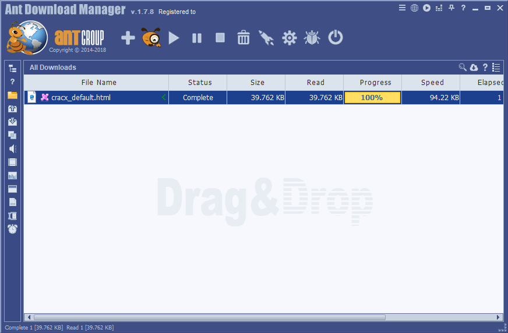Select the upload tray icon in sidebar
The image size is (508, 333).
(13, 108)
